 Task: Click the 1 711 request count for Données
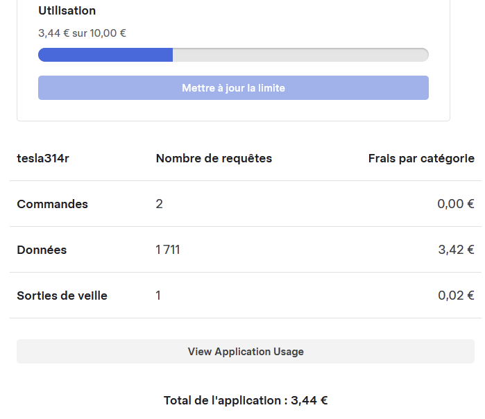[168, 250]
